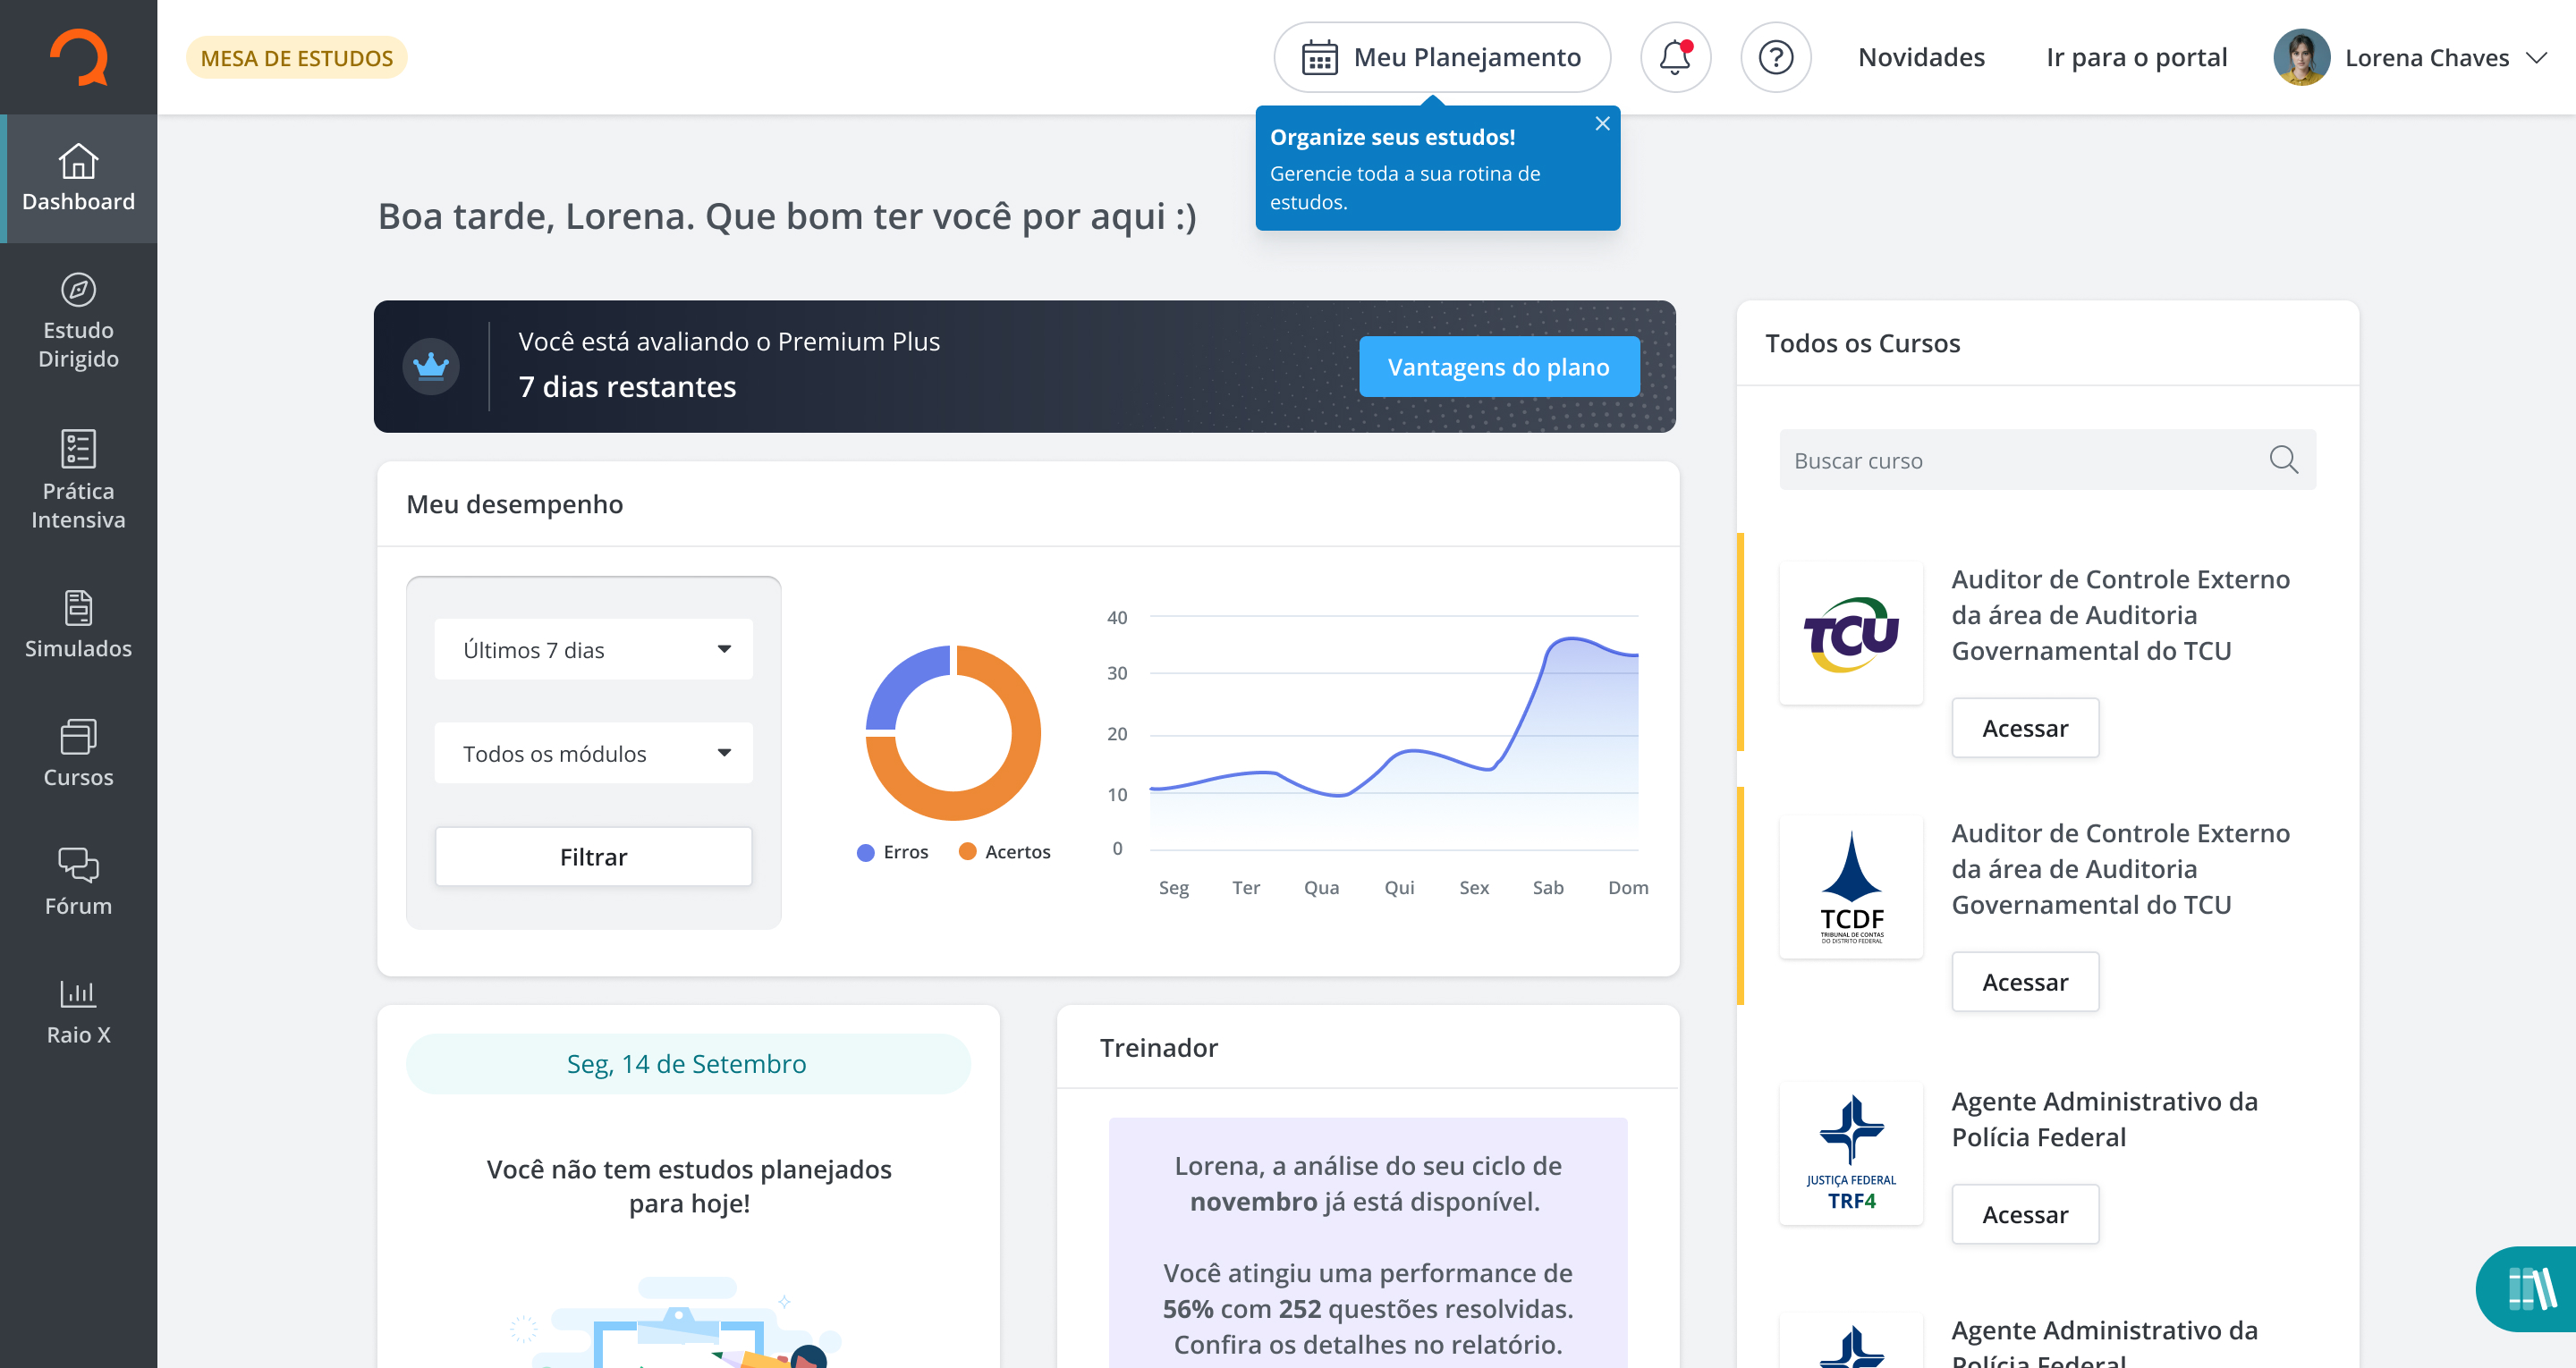Click into the Buscar curso search field
The width and height of the screenshot is (2576, 1368).
click(2010, 460)
